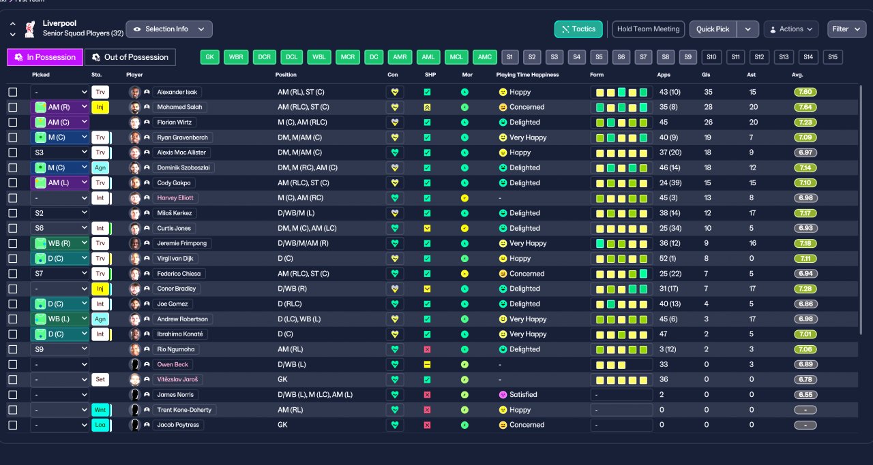Click Alexander Isak's Trv status icon
This screenshot has height=465, width=873.
click(x=100, y=92)
